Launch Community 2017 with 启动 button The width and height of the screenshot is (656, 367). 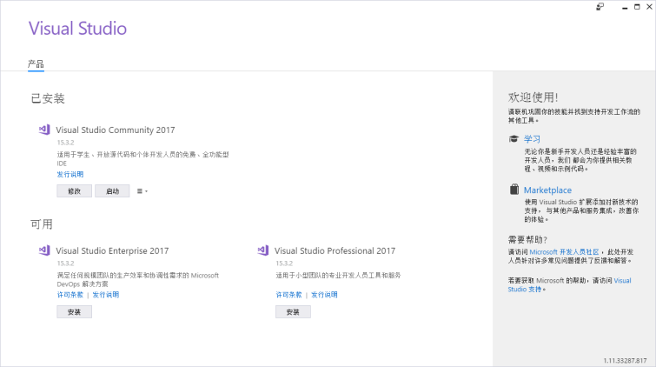112,191
